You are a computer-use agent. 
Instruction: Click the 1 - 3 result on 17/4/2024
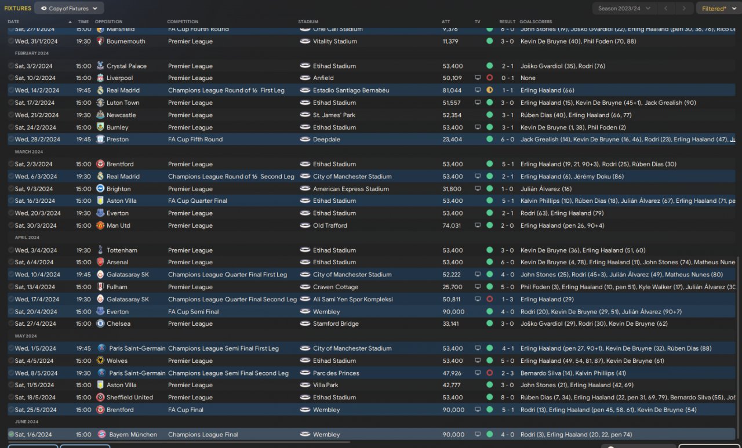coord(508,300)
